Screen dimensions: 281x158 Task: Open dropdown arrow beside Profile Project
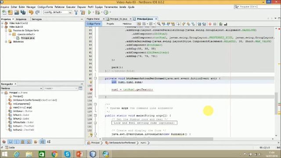tap(110, 12)
